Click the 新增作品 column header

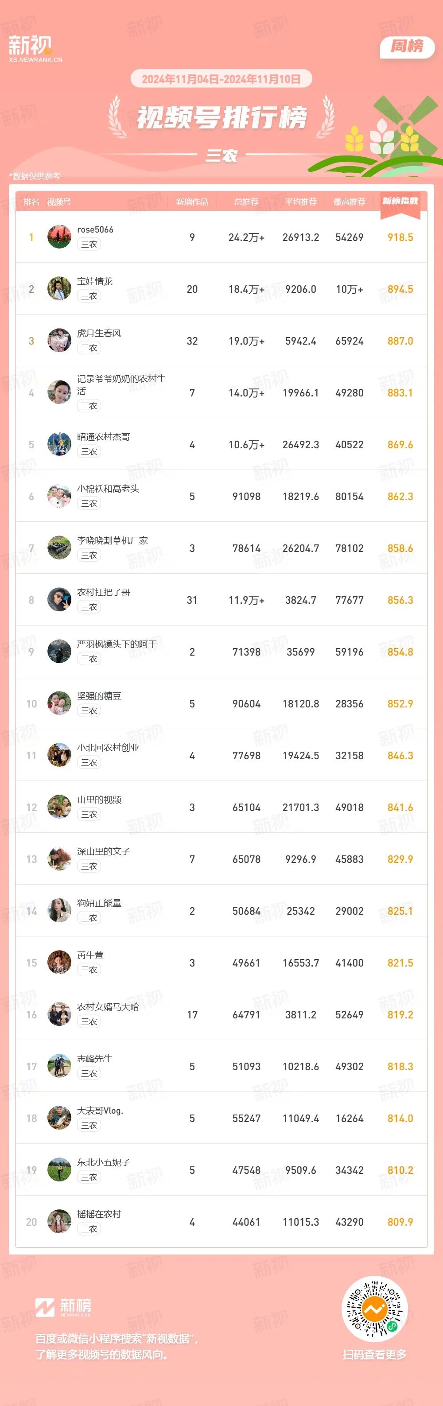point(192,202)
